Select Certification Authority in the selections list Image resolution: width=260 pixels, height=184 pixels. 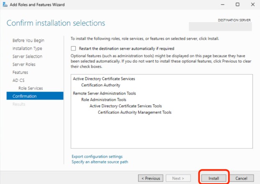tap(100, 85)
